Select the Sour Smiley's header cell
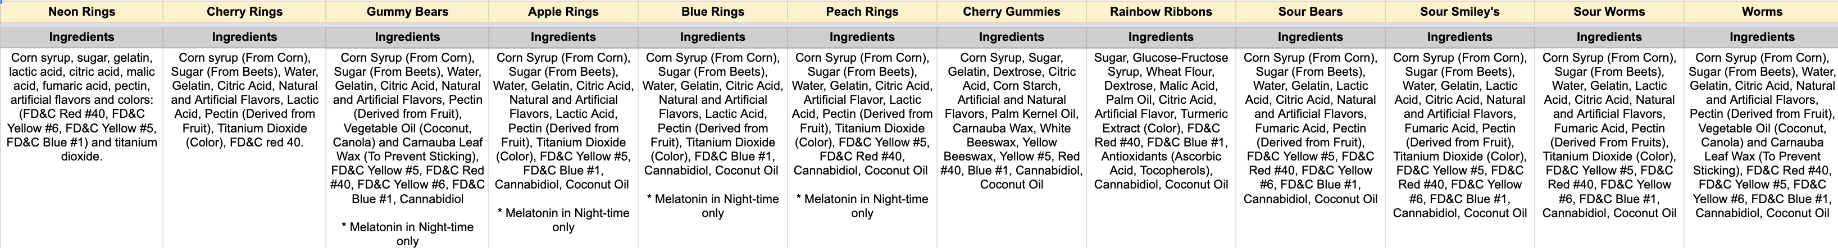Viewport: 1838px width, 248px height. tap(1459, 11)
